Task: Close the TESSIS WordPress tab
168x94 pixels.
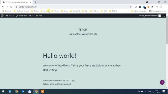Action: [30, 2]
